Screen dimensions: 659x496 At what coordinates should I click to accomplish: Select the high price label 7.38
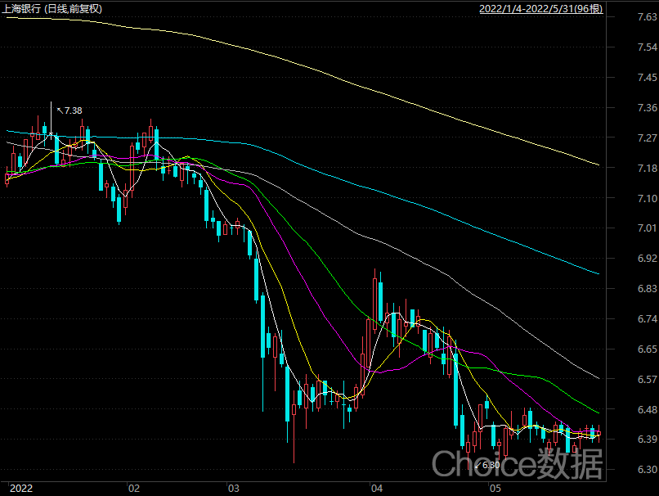point(73,110)
